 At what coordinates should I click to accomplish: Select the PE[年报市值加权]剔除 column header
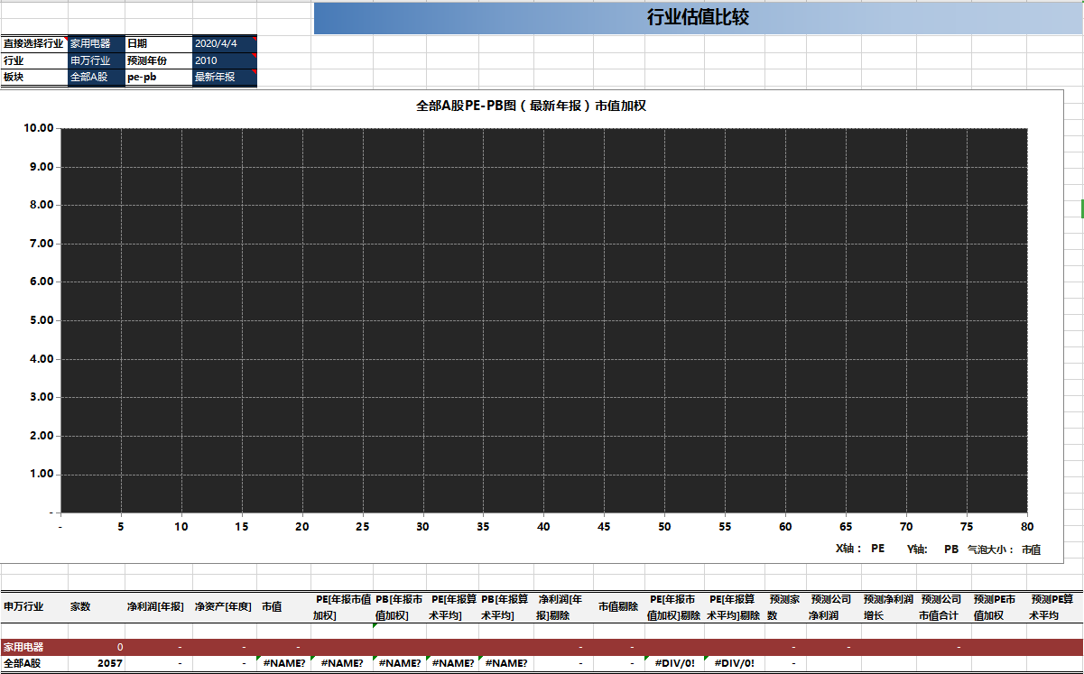pos(674,606)
